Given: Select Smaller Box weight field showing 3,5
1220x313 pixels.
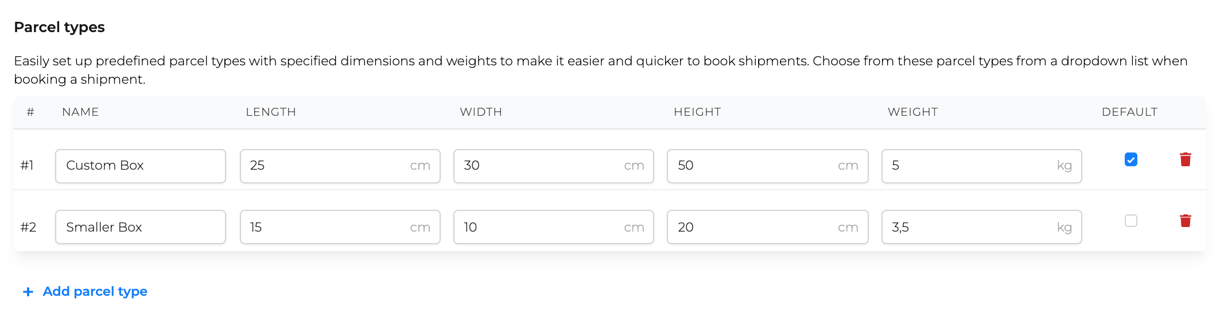Looking at the screenshot, I should pos(982,227).
